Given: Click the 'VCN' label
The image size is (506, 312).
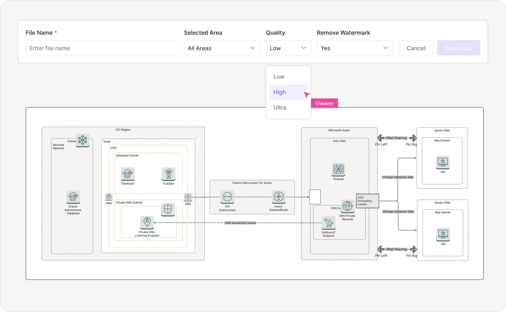Looking at the screenshot, I should [x=113, y=148].
